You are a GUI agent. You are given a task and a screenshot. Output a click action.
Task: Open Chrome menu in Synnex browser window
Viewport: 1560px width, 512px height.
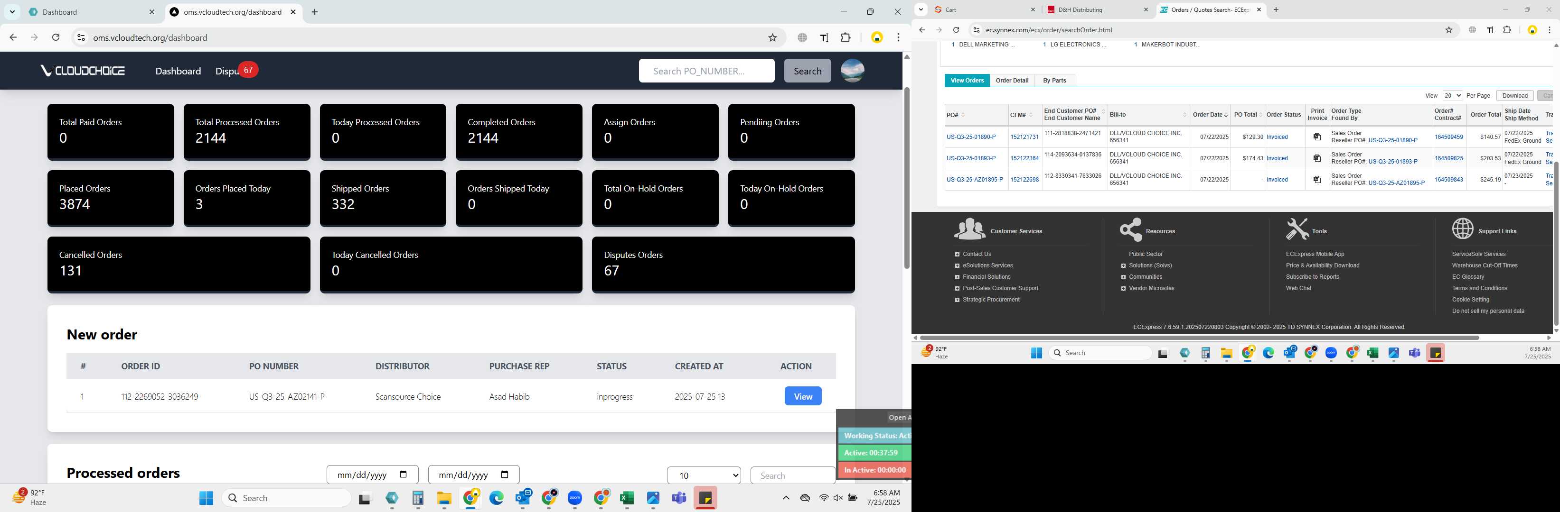tap(1549, 29)
